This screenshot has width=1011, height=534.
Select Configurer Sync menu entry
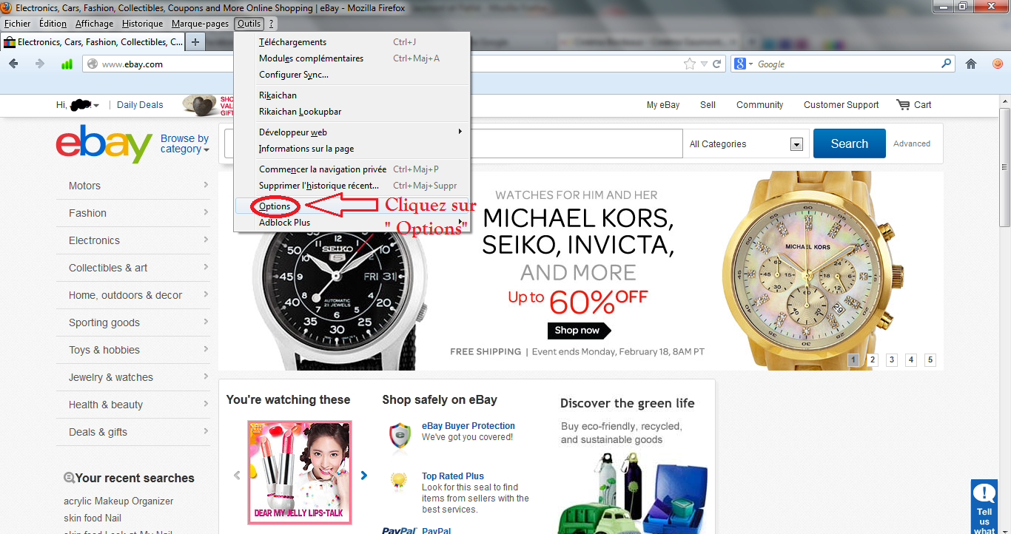pyautogui.click(x=352, y=75)
